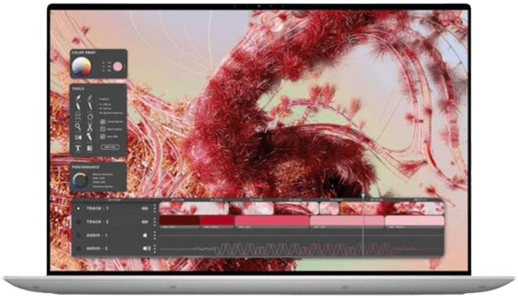Click the "AUDIO - 2" label

pos(97,248)
